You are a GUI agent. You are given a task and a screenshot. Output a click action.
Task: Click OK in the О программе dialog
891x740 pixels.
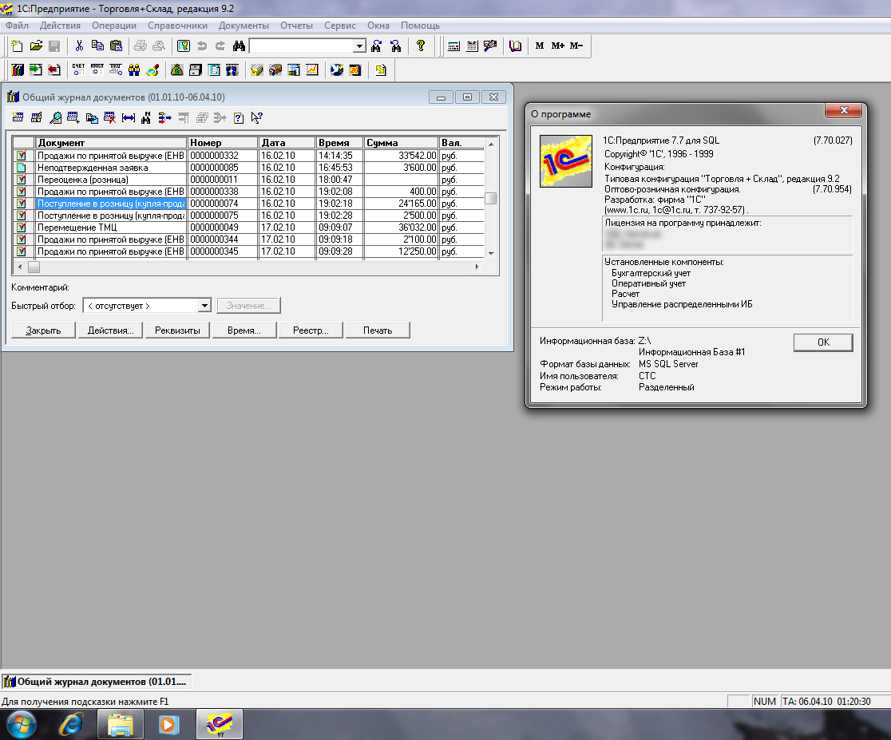point(823,342)
